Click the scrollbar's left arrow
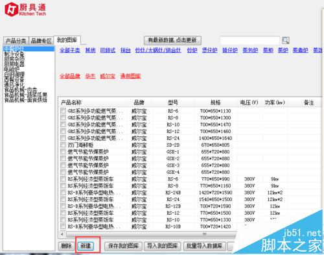The image size is (324, 255). pos(62,234)
